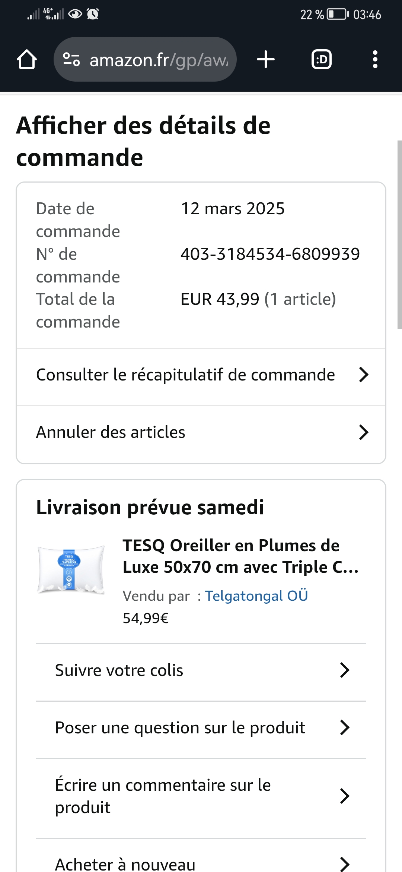Tap chevron beside Écrire un commentaire
This screenshot has height=872, width=402.
[345, 796]
